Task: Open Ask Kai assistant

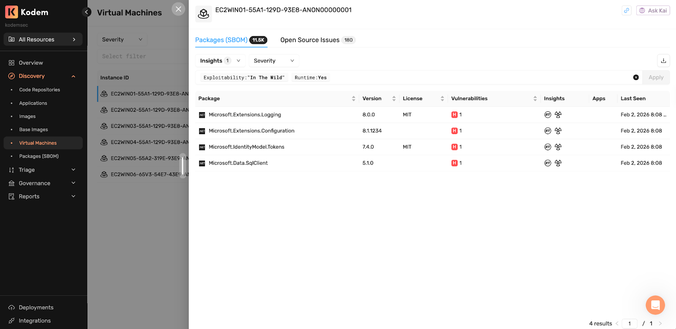Action: [653, 11]
